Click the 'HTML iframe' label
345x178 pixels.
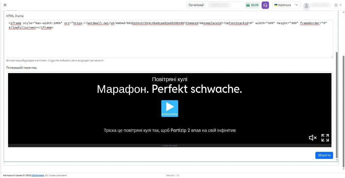[15, 16]
